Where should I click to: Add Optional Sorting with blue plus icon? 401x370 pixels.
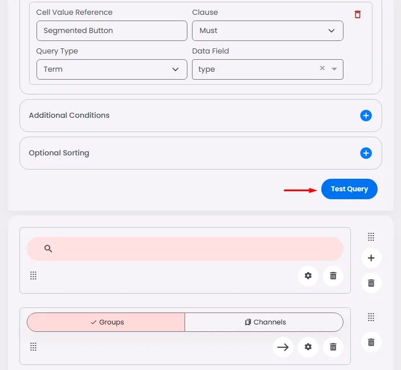tap(366, 153)
